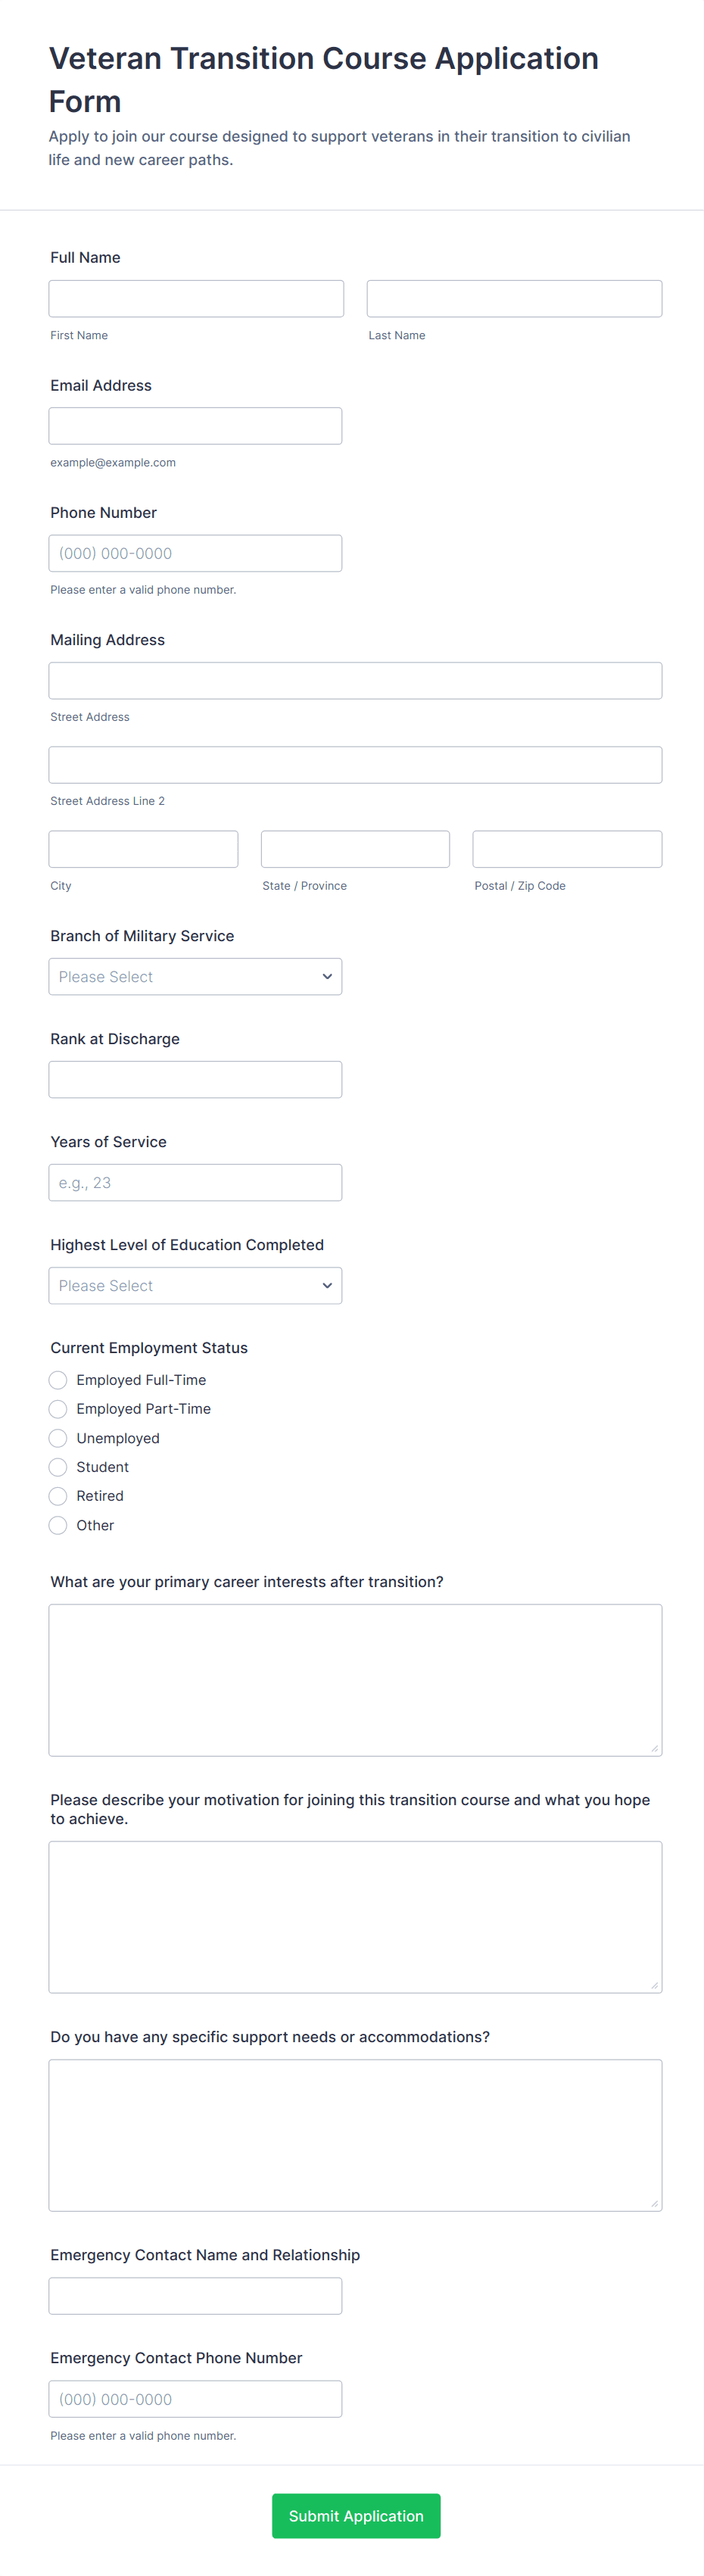Focus the Street Address Line 2 field
The width and height of the screenshot is (704, 2576).
355,765
